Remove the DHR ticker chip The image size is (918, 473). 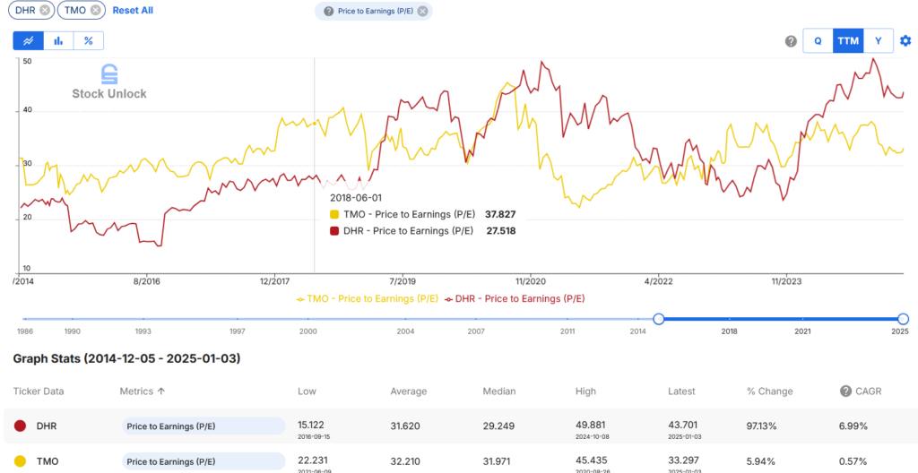[46, 10]
